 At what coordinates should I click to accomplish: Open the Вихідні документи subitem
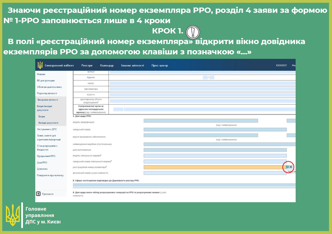(x=48, y=123)
